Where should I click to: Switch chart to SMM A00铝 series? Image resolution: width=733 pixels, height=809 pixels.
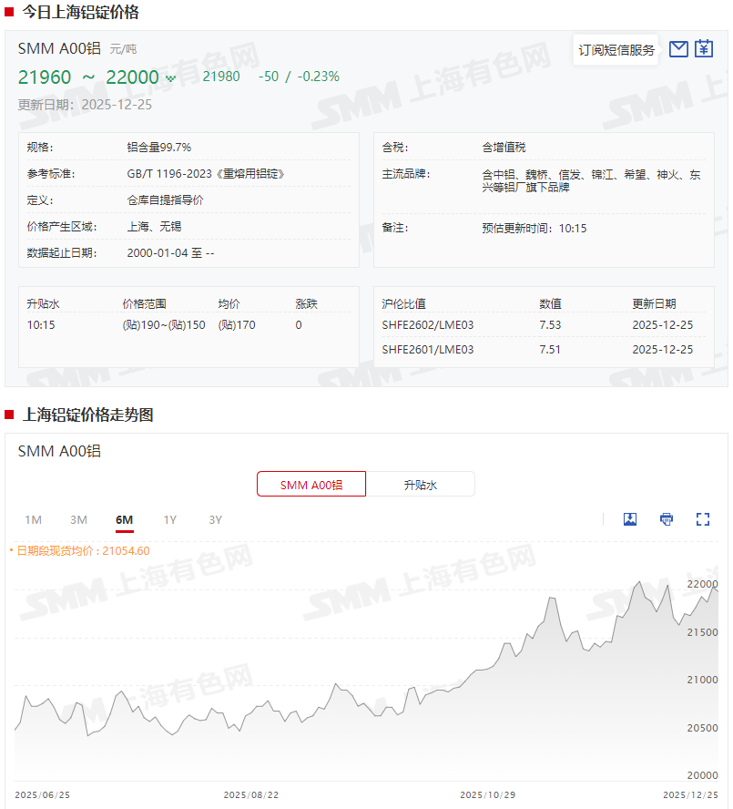pos(311,485)
